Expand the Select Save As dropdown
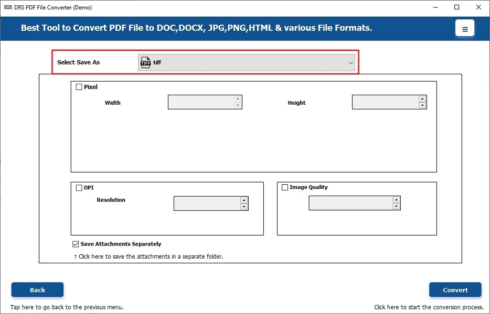This screenshot has width=490, height=314. [x=351, y=63]
